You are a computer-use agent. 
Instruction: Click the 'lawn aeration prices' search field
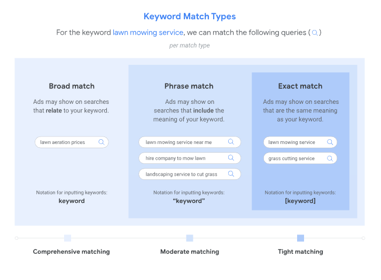click(67, 142)
